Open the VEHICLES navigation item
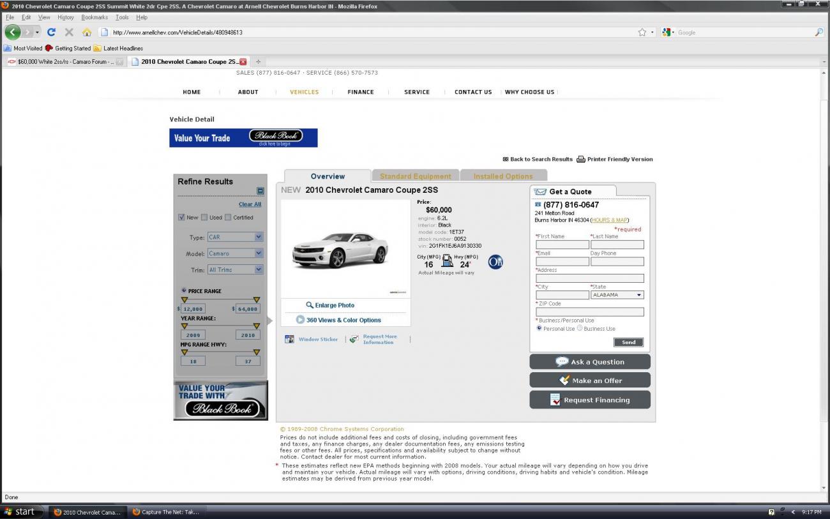The image size is (830, 519). tap(305, 92)
